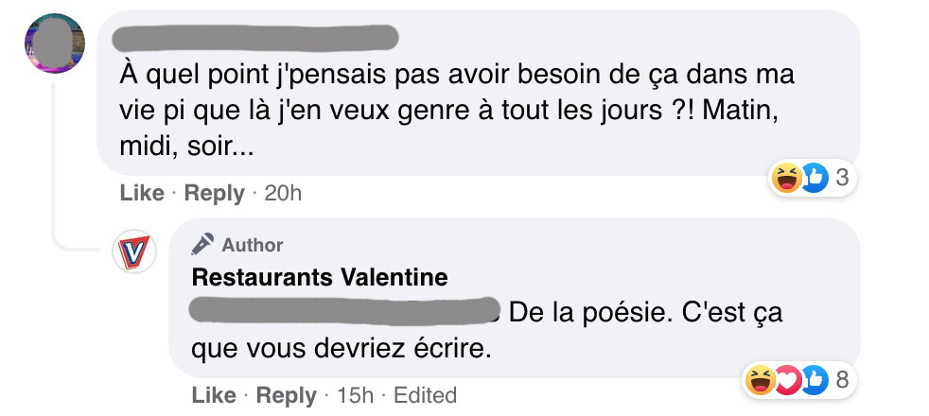Image resolution: width=929 pixels, height=416 pixels.
Task: Click the blurred commenter name above the comment
Action: pyautogui.click(x=254, y=39)
